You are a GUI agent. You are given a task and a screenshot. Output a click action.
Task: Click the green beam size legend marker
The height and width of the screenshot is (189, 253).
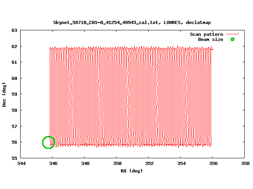[232, 39]
